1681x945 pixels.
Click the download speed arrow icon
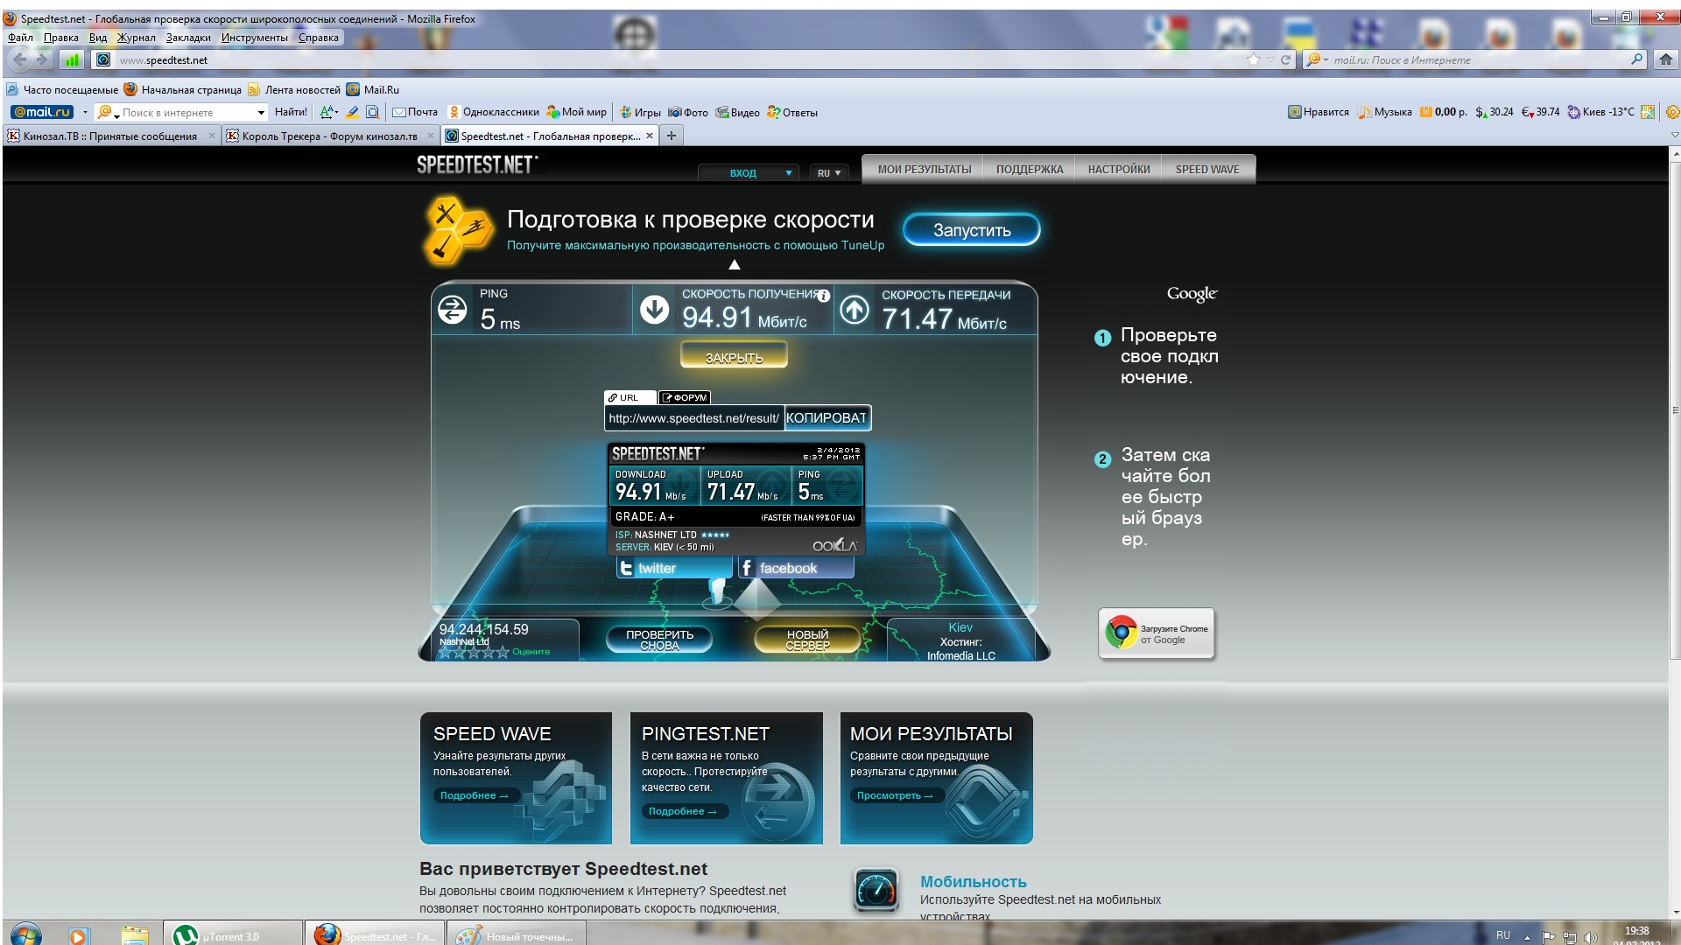[654, 309]
